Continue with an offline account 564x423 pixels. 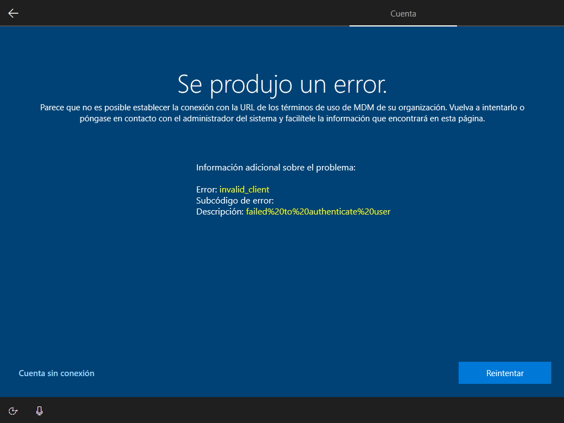tap(56, 373)
